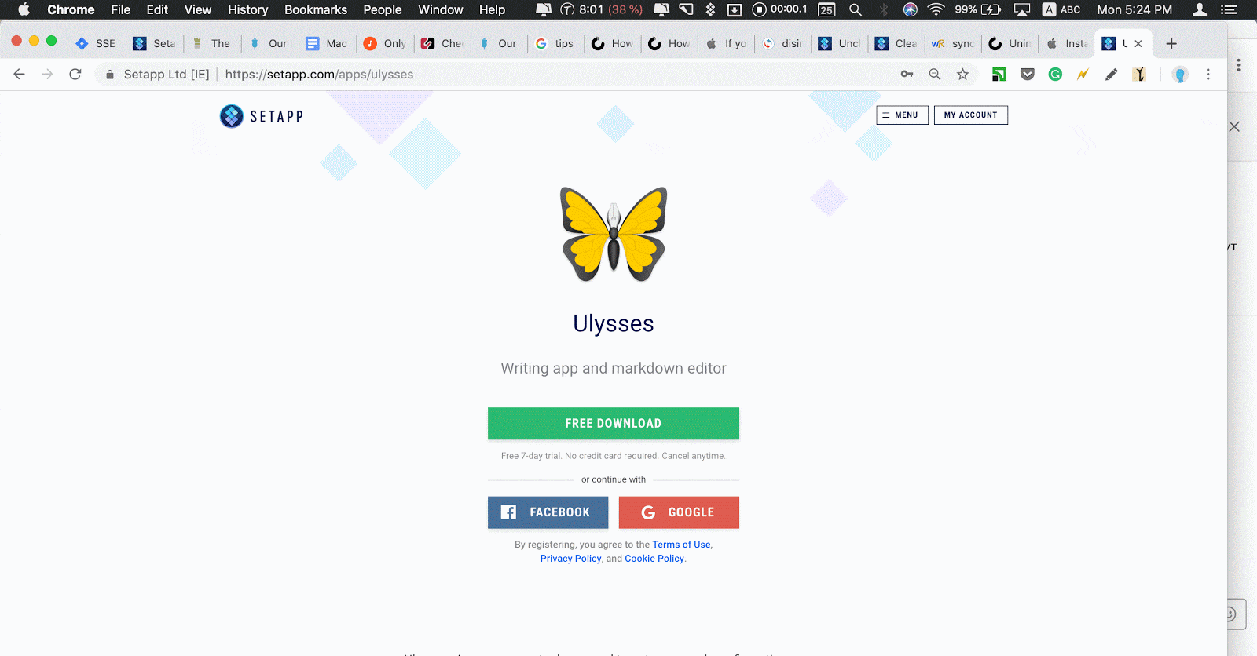This screenshot has height=656, width=1257.
Task: Open the ABC input source menu
Action: point(1061,9)
